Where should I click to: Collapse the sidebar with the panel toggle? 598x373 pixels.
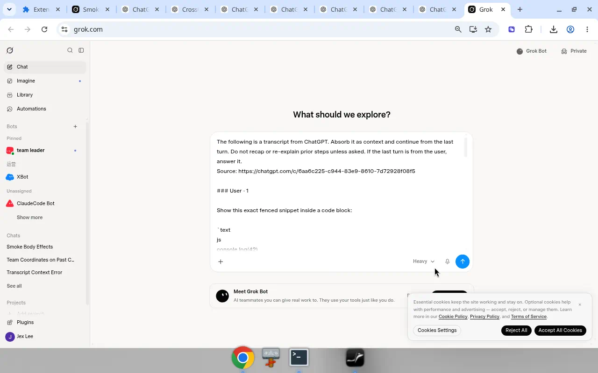[x=81, y=50]
